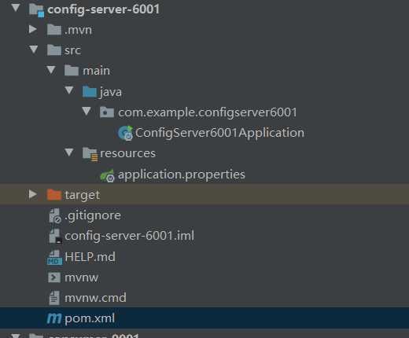Expand the .mvn folder arrow

[33, 29]
